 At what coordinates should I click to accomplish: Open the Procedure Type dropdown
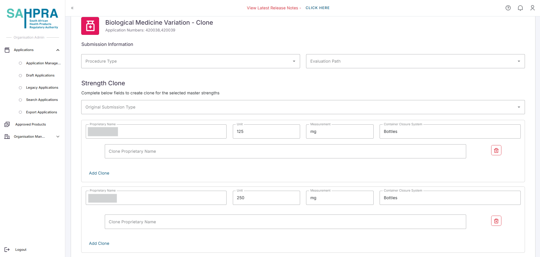(x=190, y=61)
